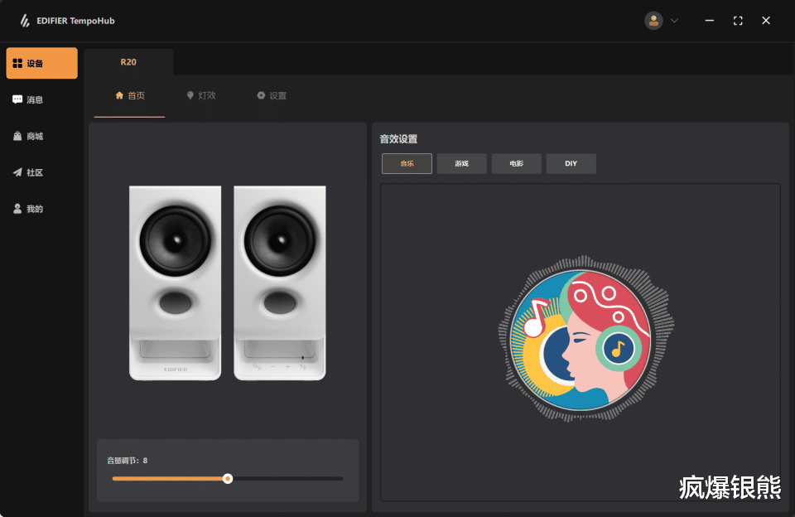Open the 消息 messages section
Viewport: 795px width, 517px height.
click(x=28, y=99)
